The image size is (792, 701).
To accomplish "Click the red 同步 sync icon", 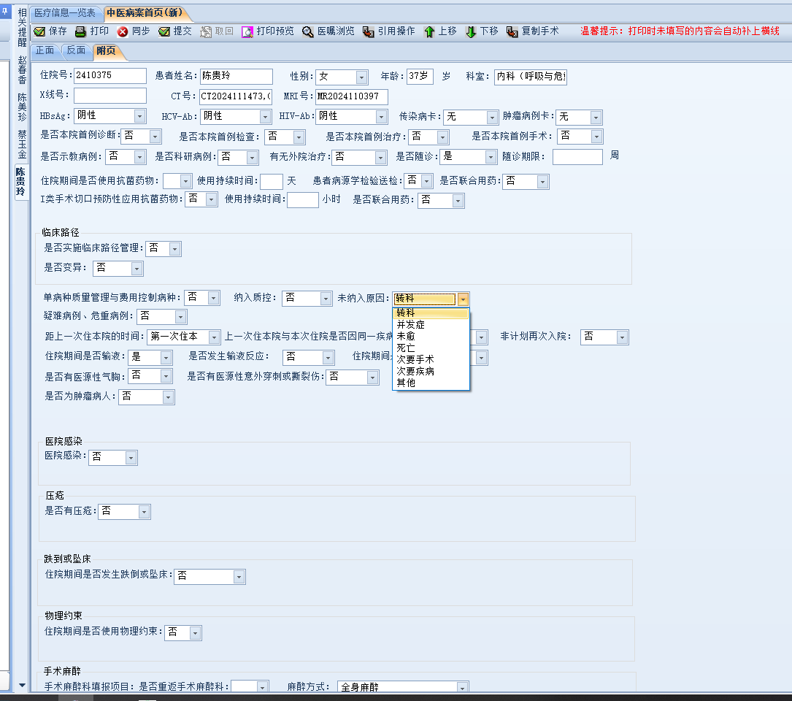I will (x=122, y=31).
